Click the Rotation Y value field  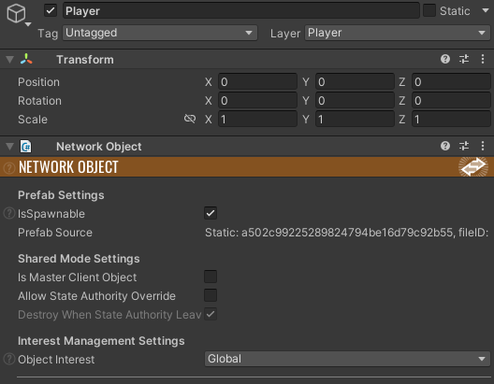pyautogui.click(x=355, y=101)
